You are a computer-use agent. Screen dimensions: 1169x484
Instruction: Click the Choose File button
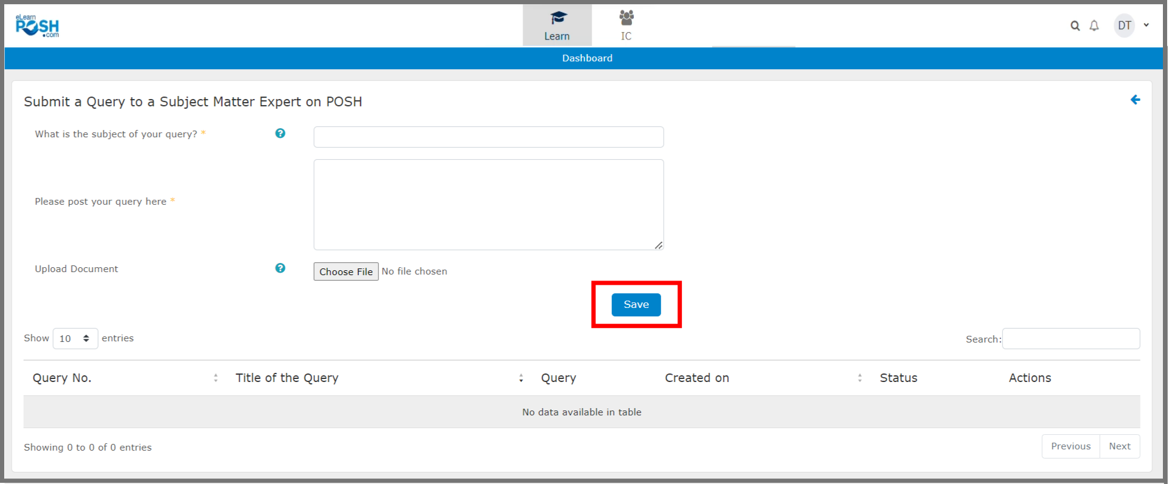coord(345,271)
